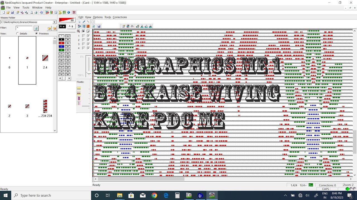Click the binoculars find icon

click(132, 26)
